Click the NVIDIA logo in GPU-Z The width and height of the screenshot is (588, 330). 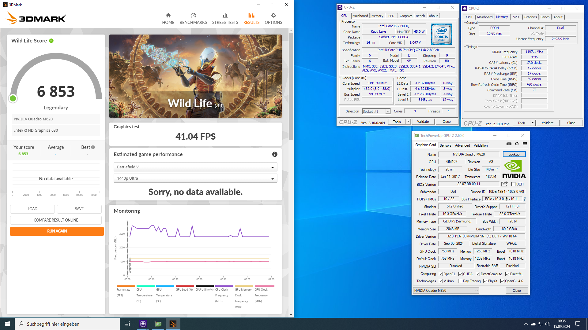tap(514, 170)
